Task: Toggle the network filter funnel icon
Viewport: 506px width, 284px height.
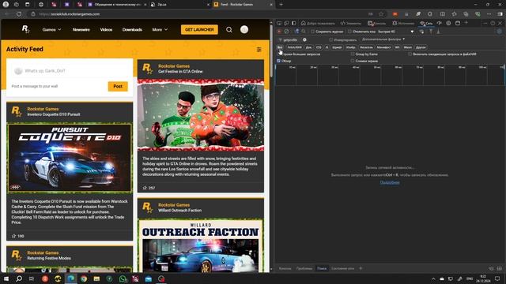Action: (x=297, y=32)
